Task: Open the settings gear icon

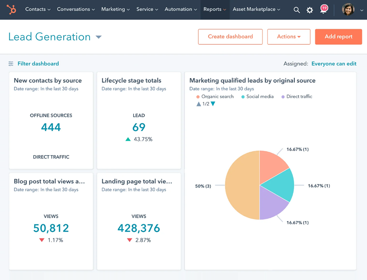Action: pos(310,10)
